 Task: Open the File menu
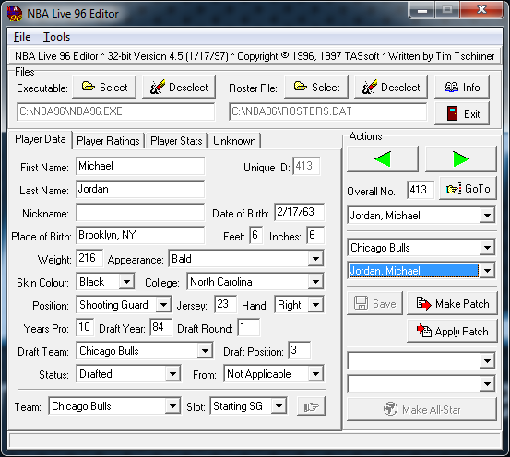(x=22, y=37)
